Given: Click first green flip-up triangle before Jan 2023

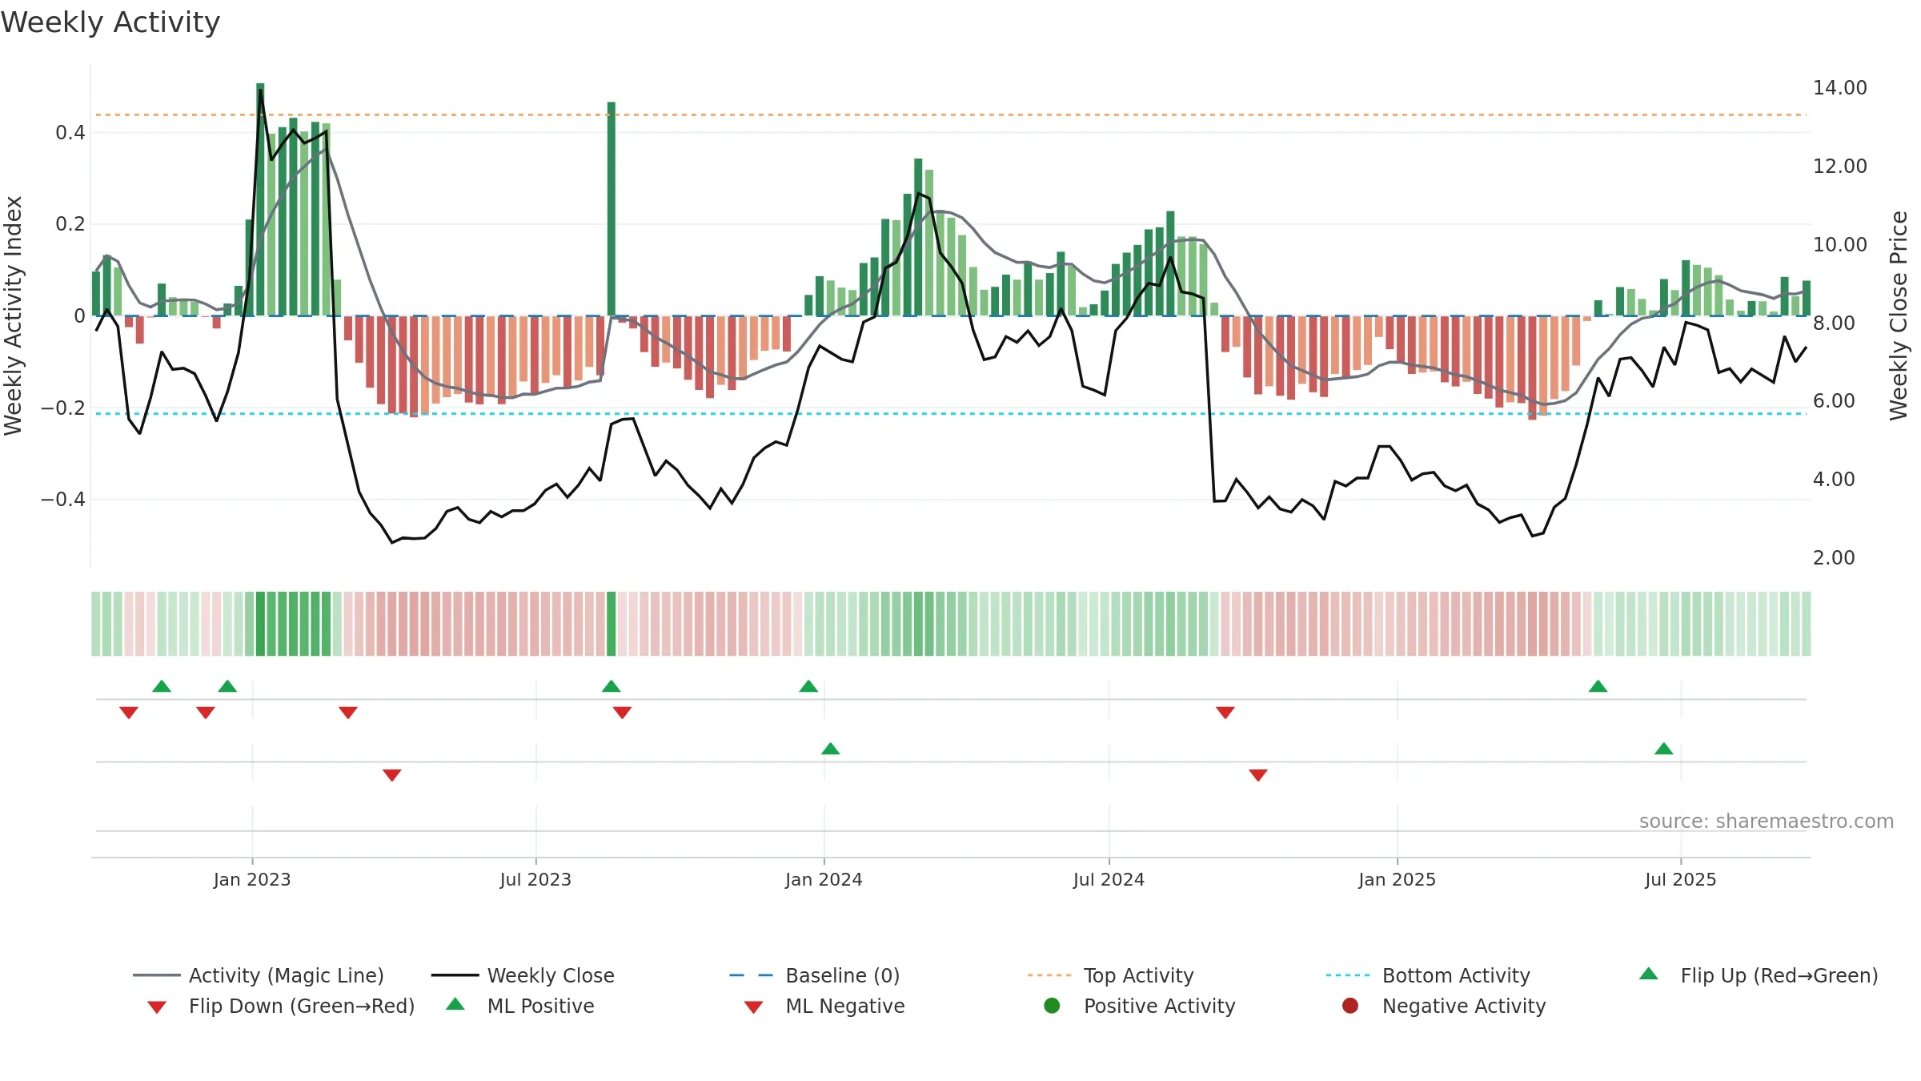Looking at the screenshot, I should (x=162, y=686).
